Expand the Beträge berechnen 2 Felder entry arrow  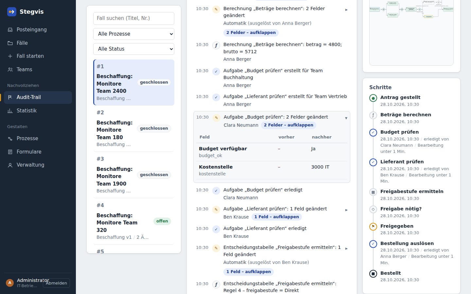(x=346, y=10)
